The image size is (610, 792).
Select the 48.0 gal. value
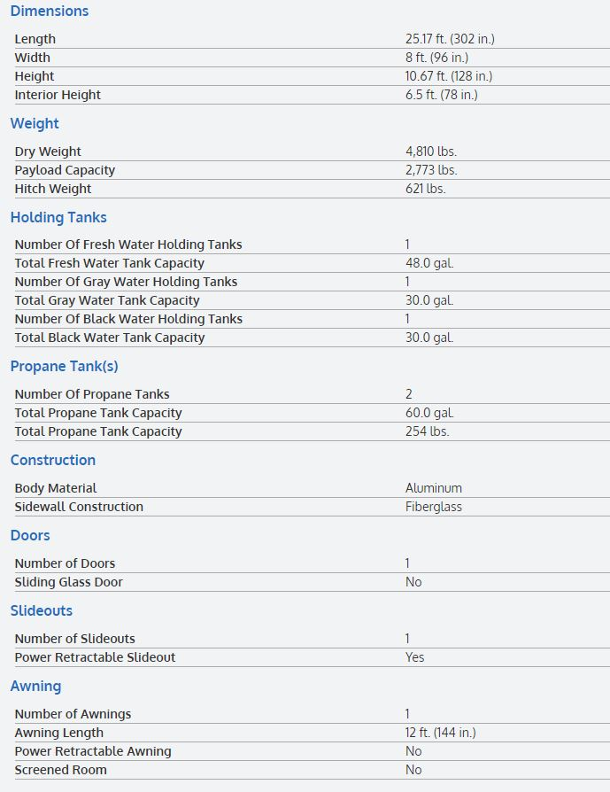(429, 263)
